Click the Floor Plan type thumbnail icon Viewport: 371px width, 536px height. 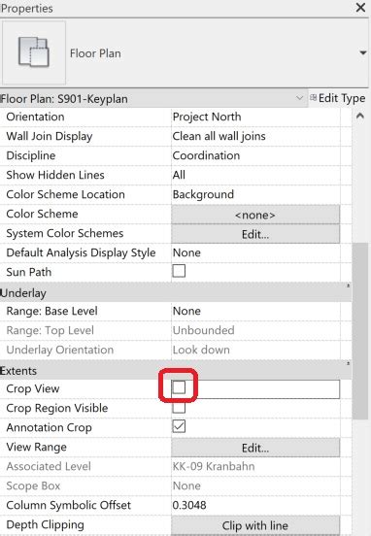tap(34, 52)
